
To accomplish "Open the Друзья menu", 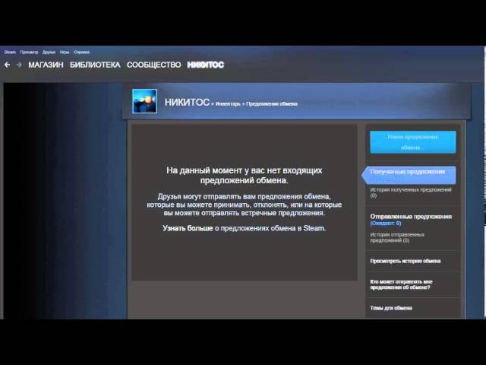I will [49, 52].
